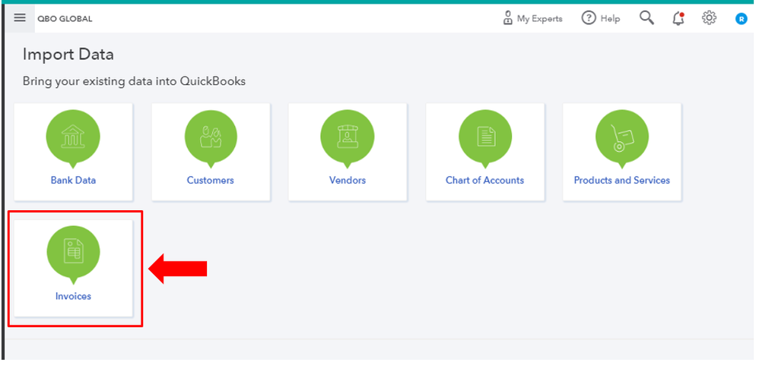The image size is (759, 365).
Task: Click the search magnifier icon
Action: pos(646,18)
